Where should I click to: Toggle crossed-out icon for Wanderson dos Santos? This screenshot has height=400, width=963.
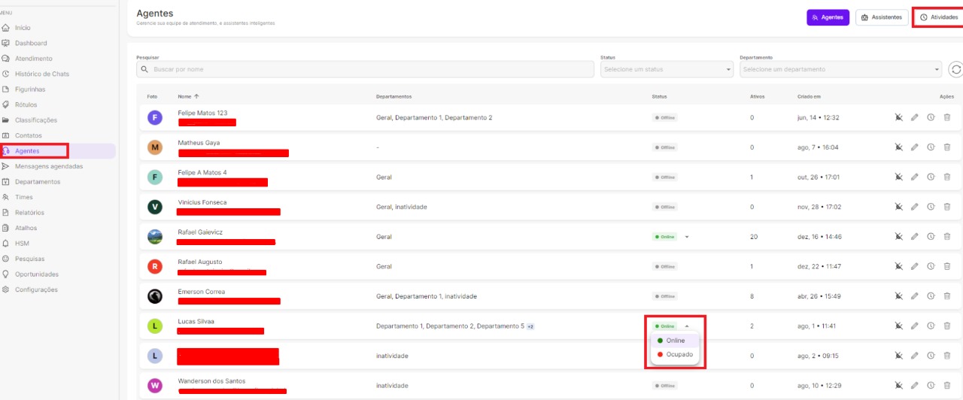coord(898,386)
